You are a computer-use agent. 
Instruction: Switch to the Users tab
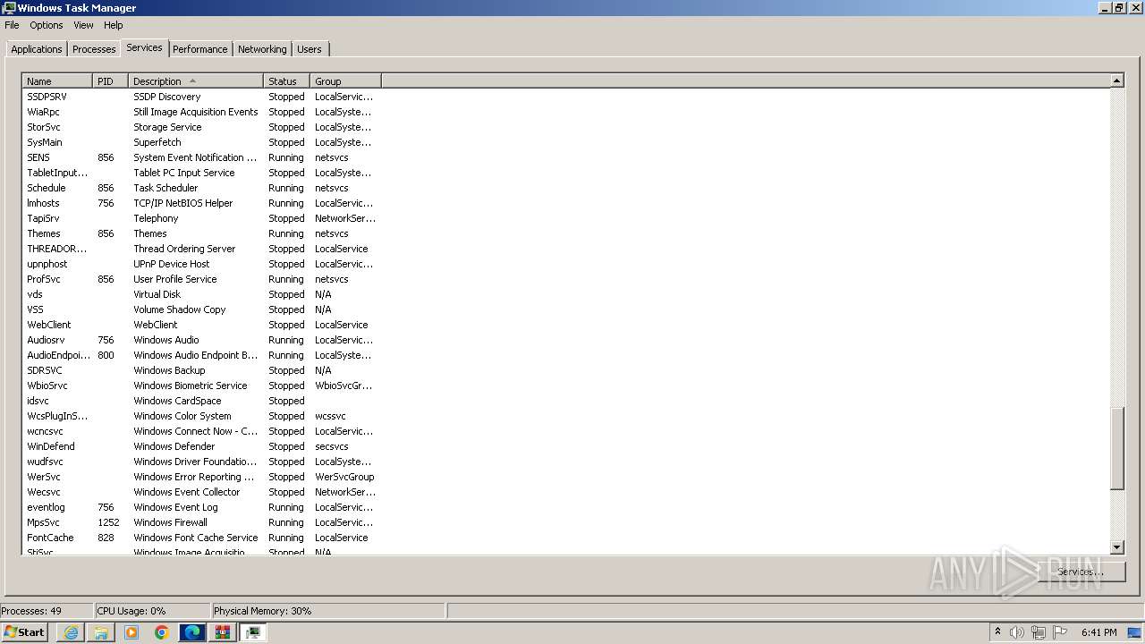[x=310, y=49]
